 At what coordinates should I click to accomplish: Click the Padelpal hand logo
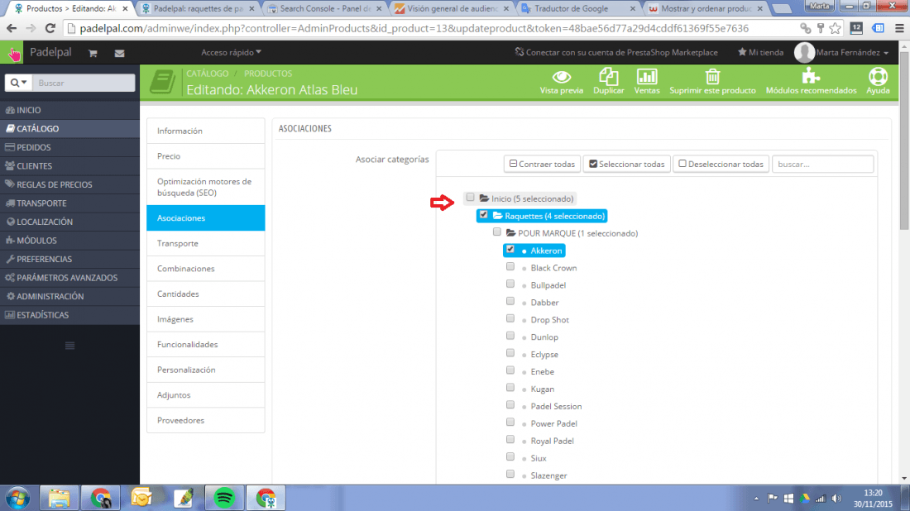[12, 54]
